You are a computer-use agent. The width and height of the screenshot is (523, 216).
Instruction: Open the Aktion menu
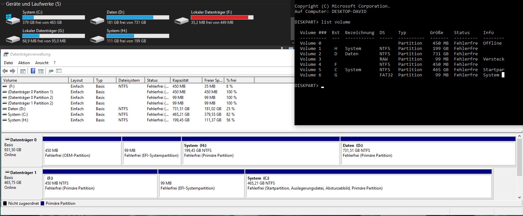tap(24, 63)
